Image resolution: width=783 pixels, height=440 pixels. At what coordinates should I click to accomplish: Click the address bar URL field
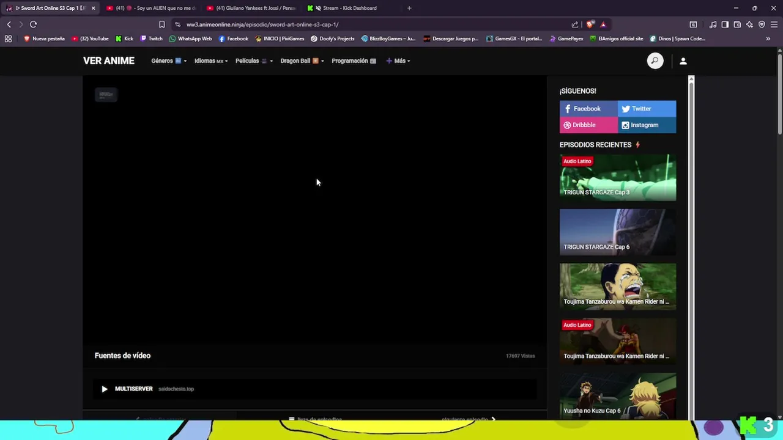click(373, 24)
